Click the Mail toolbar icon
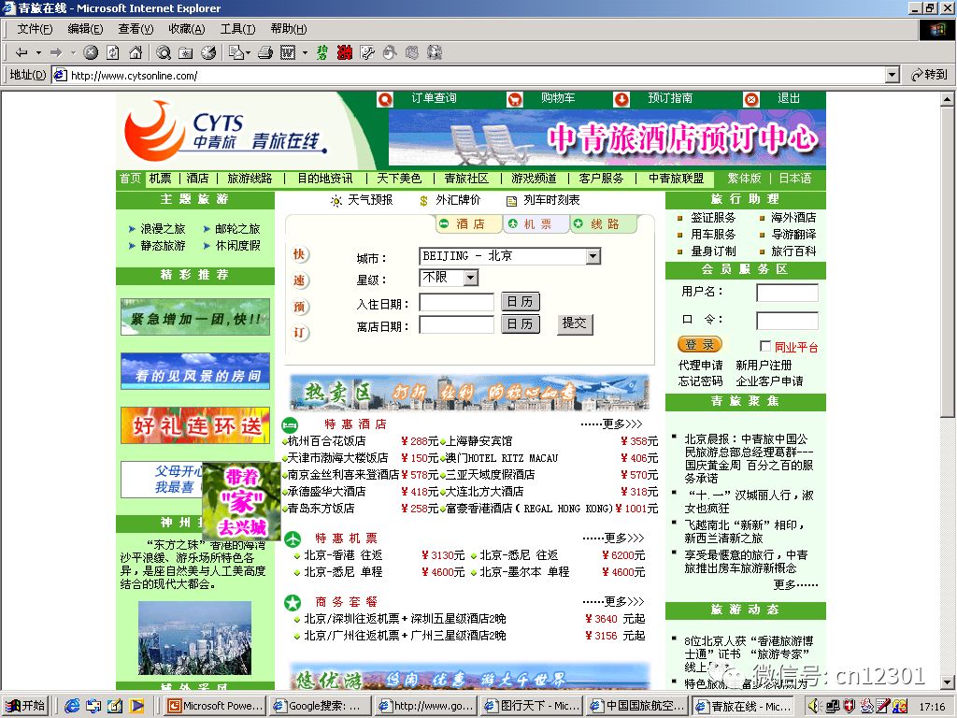The width and height of the screenshot is (957, 718). pos(236,53)
